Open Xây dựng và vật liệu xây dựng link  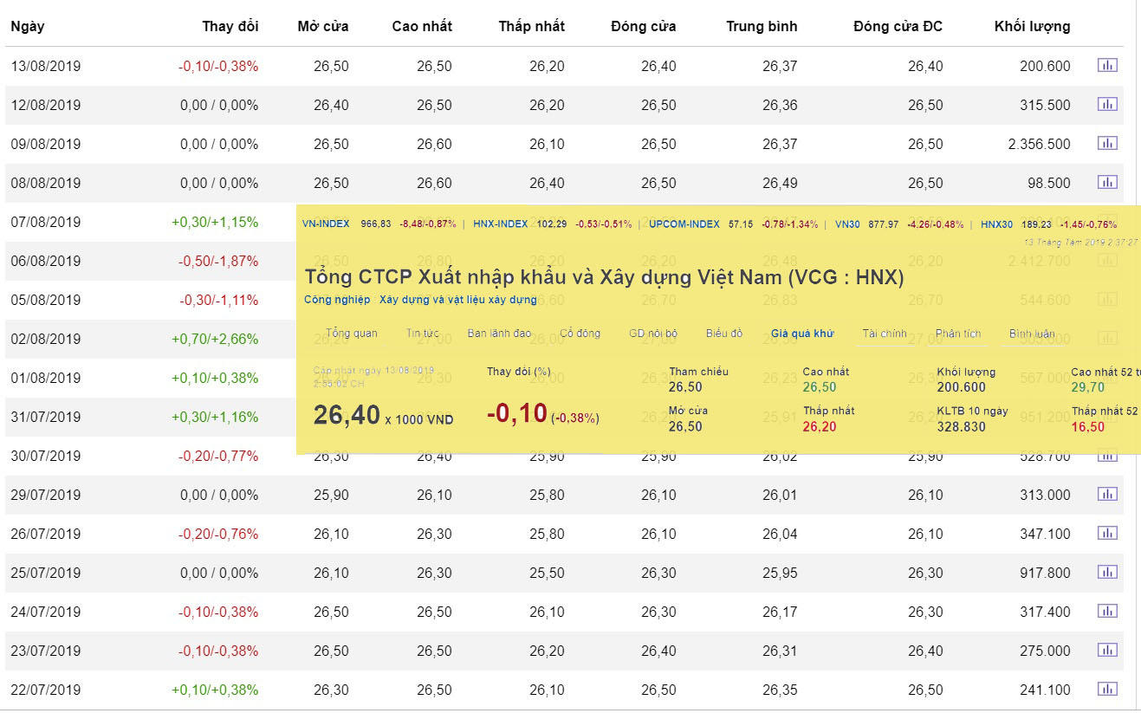[457, 300]
